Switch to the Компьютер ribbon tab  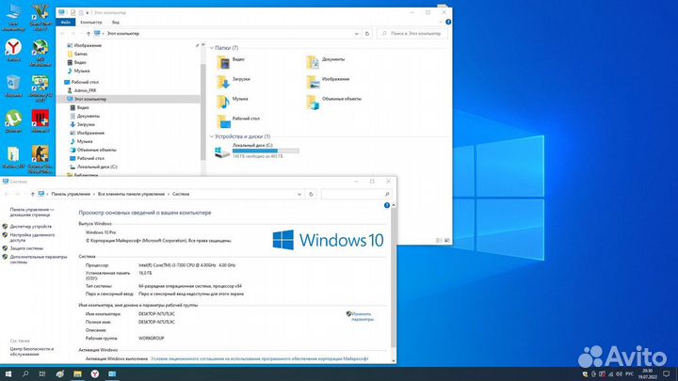click(x=91, y=21)
